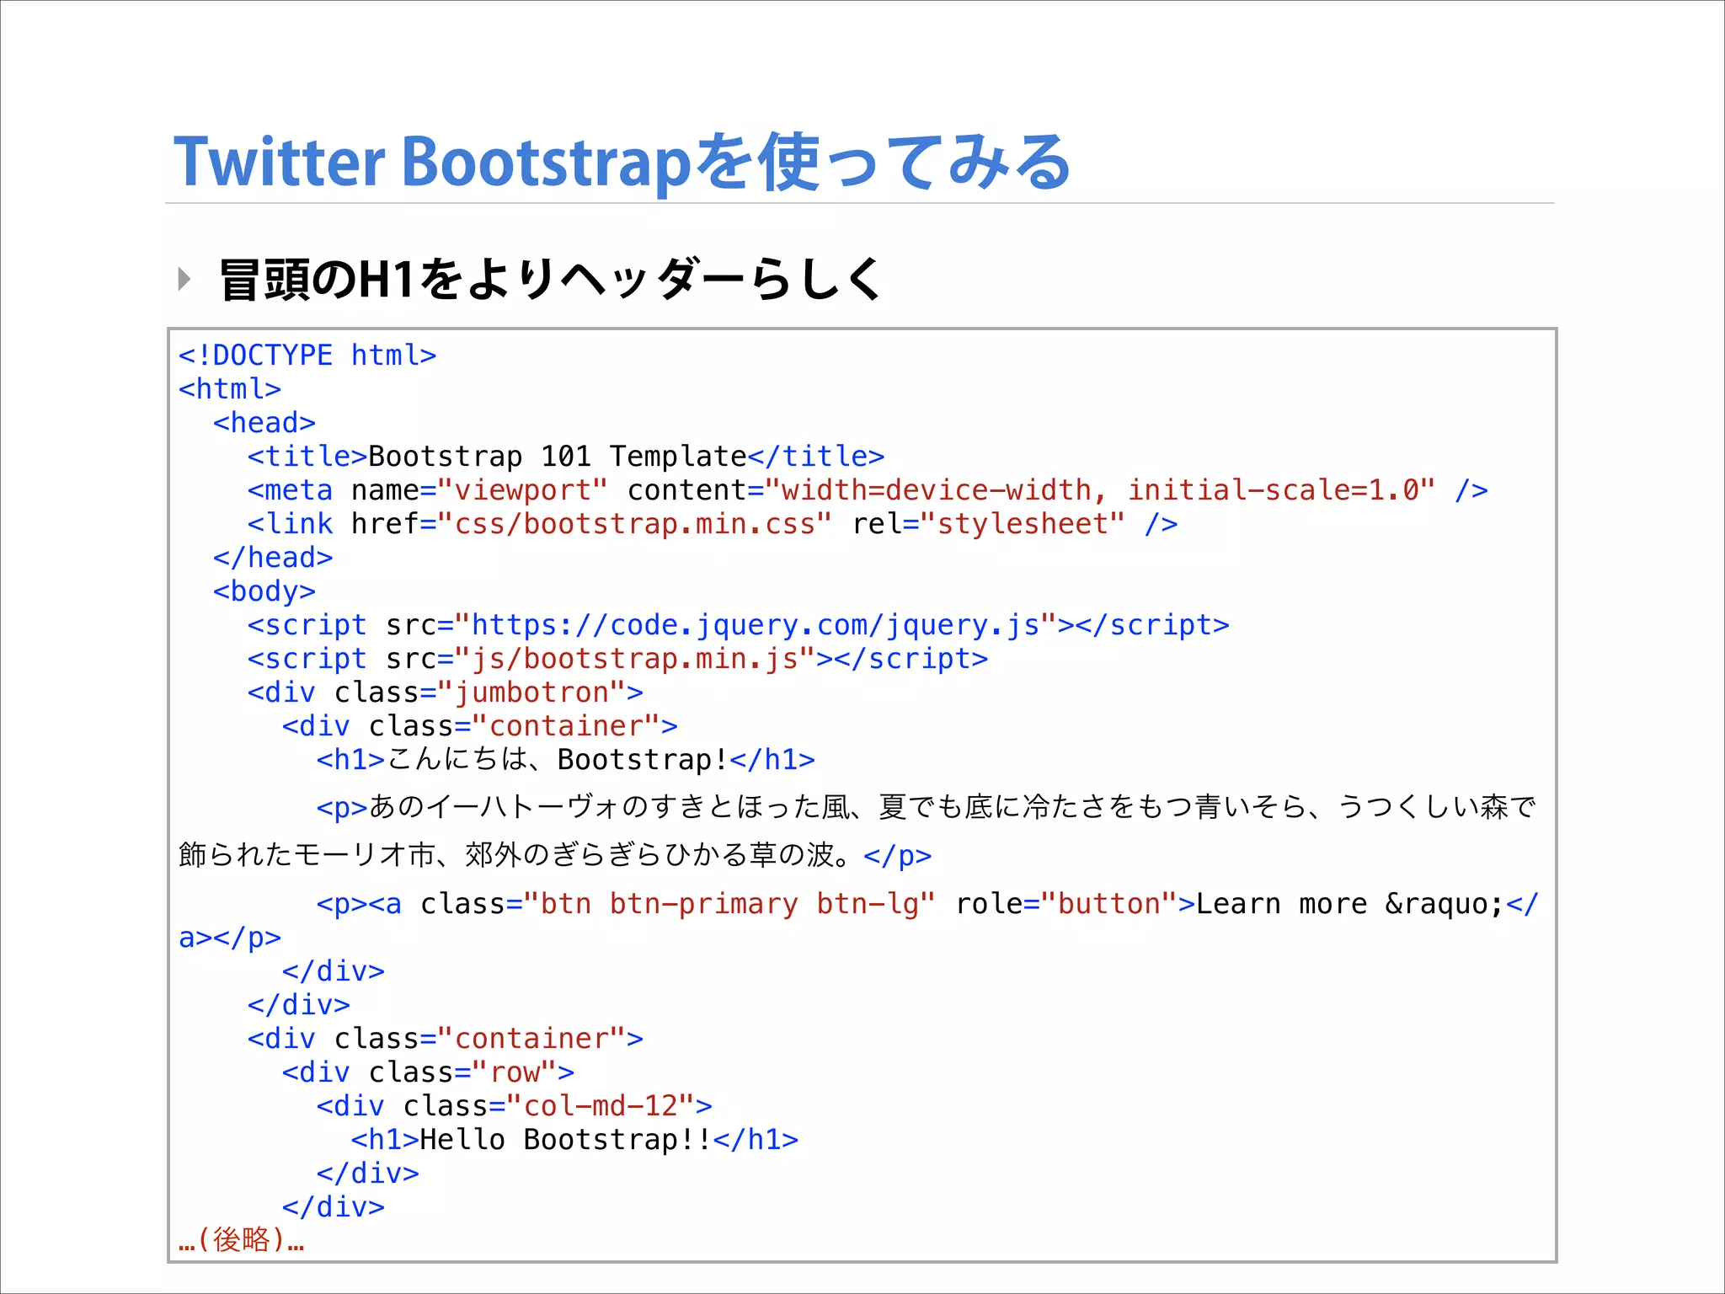Click the 'btn btn-primary btn-lg' class value
The height and width of the screenshot is (1294, 1725).
coord(729,904)
